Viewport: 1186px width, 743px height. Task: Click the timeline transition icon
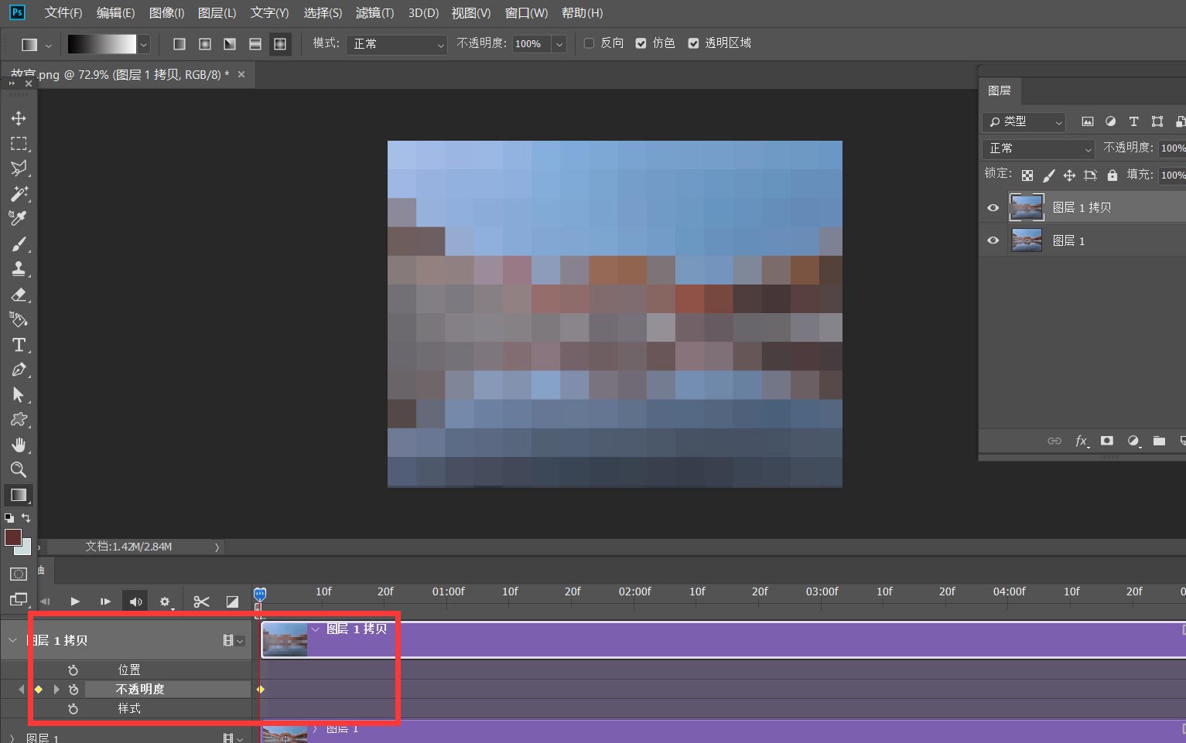pyautogui.click(x=232, y=602)
